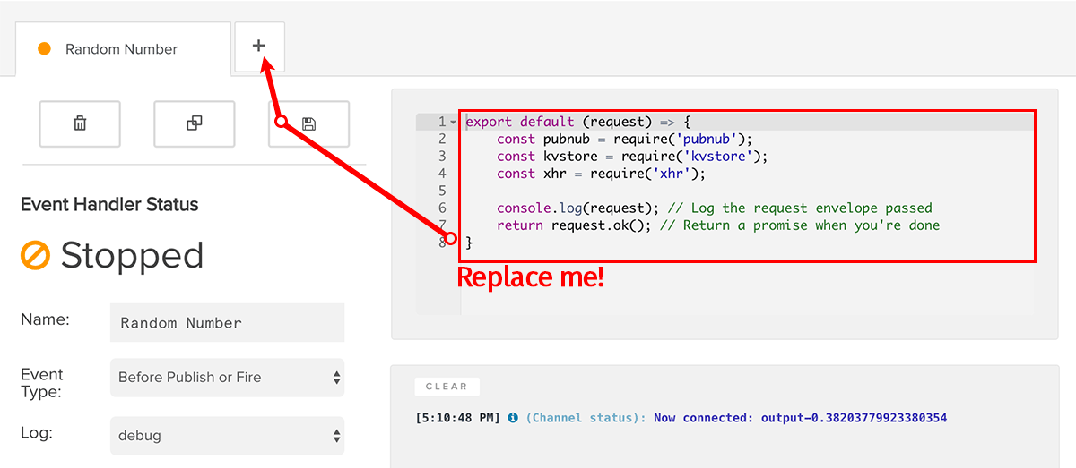Click the info icon in log line
Viewport: 1076px width, 468px height.
click(x=513, y=418)
